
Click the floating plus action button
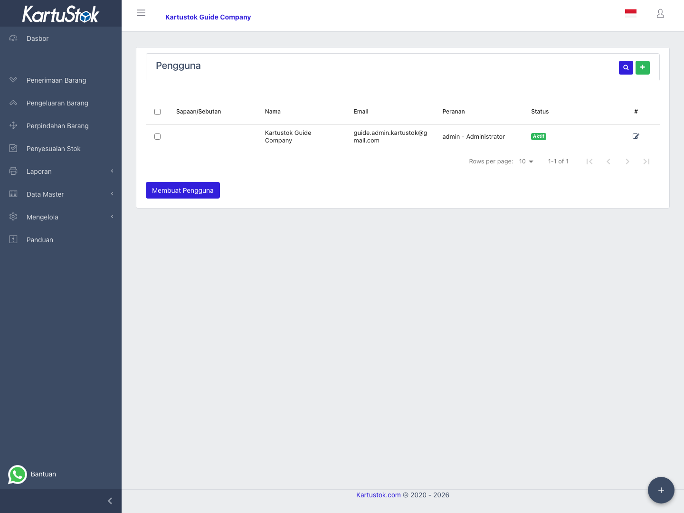click(x=661, y=490)
